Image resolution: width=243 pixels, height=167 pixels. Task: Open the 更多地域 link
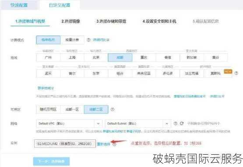pyautogui.click(x=46, y=88)
